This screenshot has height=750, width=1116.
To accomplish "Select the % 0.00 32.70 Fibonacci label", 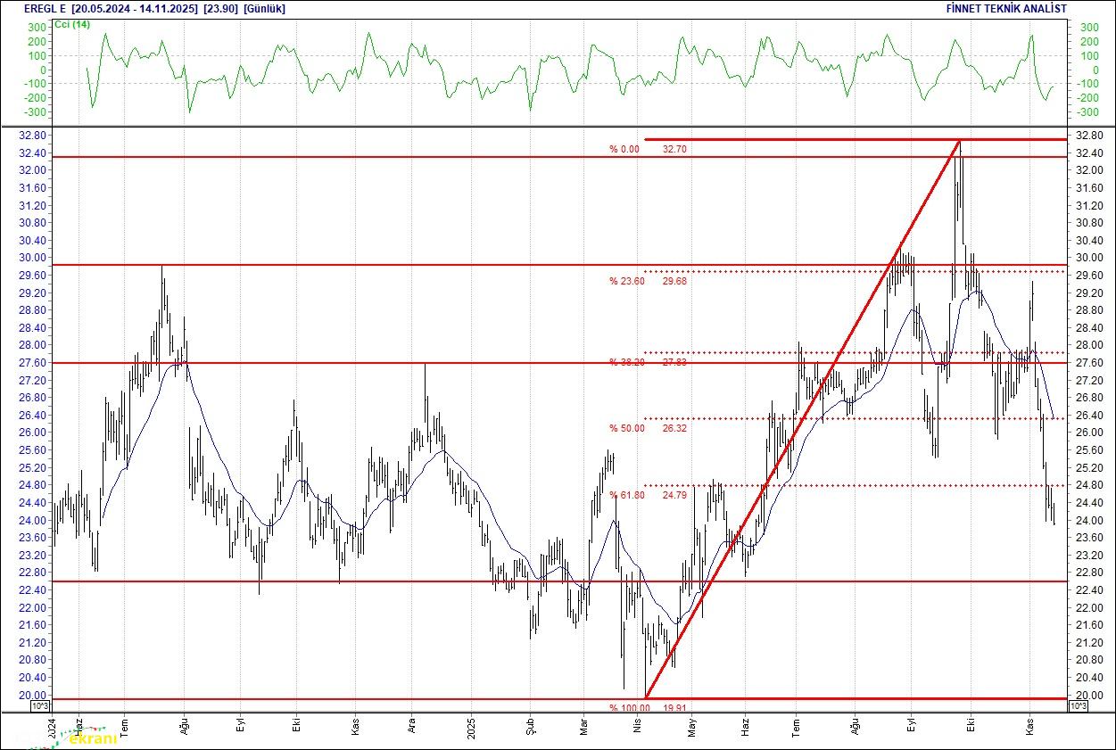I will [649, 150].
